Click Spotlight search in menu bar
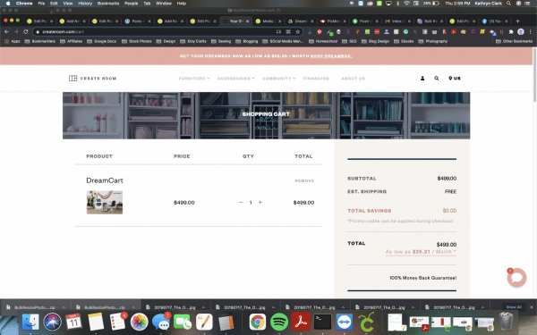Viewport: 537px width, 335px height. [x=509, y=4]
